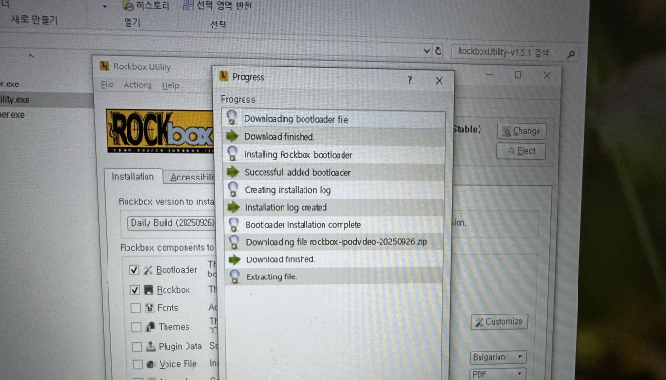The image size is (666, 380).
Task: Select 'Bootloader installation complete' row
Action: 335,225
